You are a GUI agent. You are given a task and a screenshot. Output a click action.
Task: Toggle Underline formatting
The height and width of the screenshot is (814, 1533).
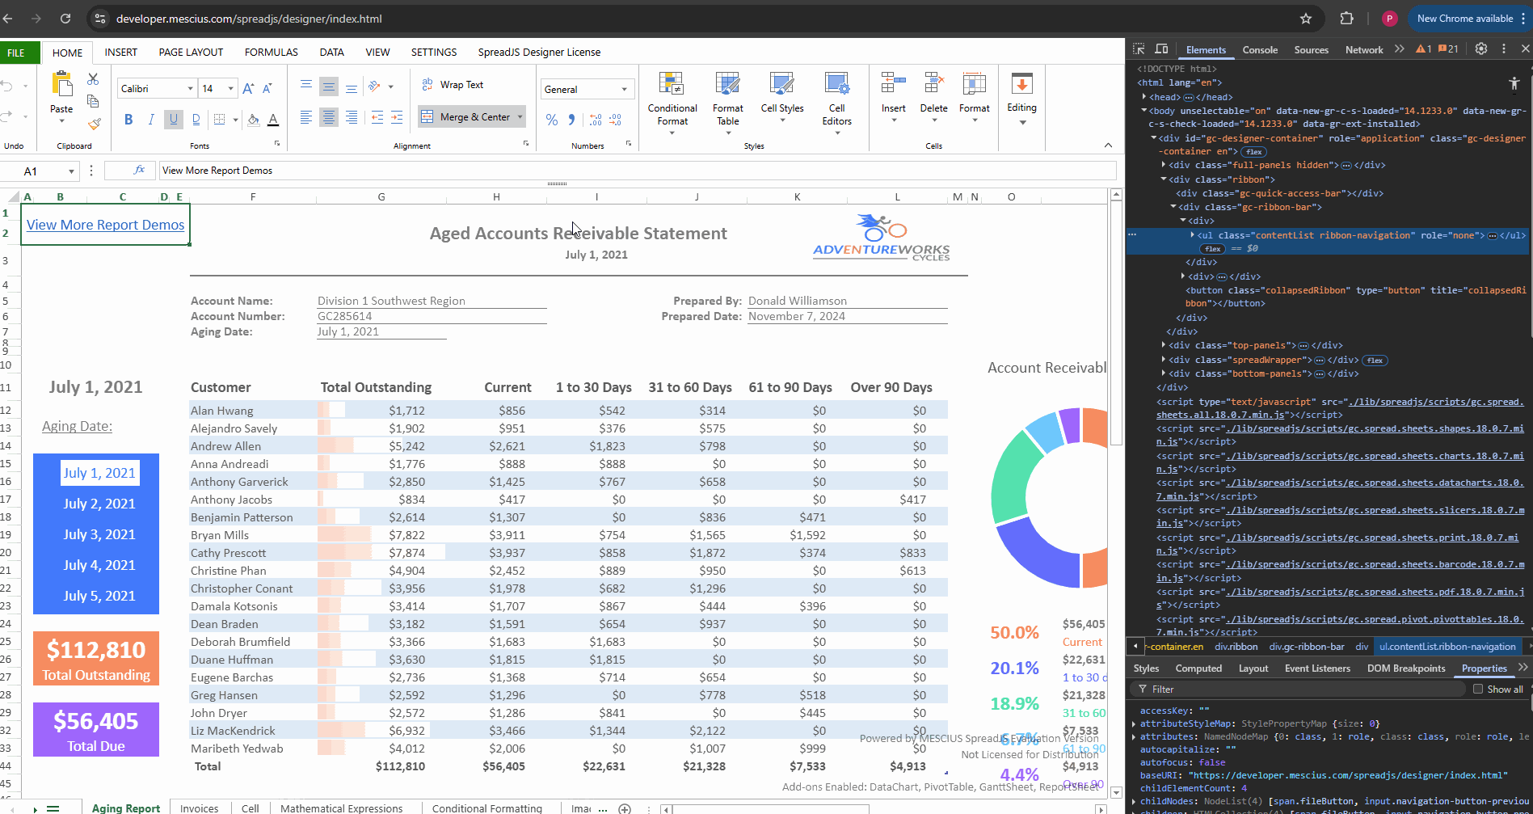[x=174, y=120]
